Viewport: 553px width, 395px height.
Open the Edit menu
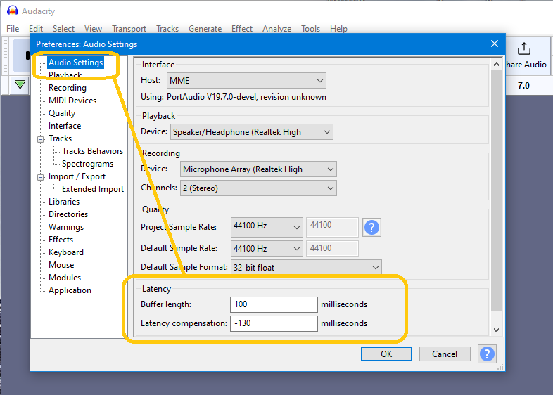pyautogui.click(x=36, y=29)
